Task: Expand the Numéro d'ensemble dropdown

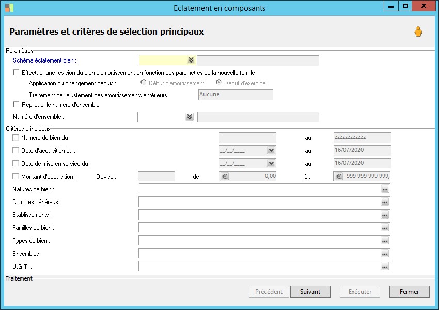Action: pos(189,117)
